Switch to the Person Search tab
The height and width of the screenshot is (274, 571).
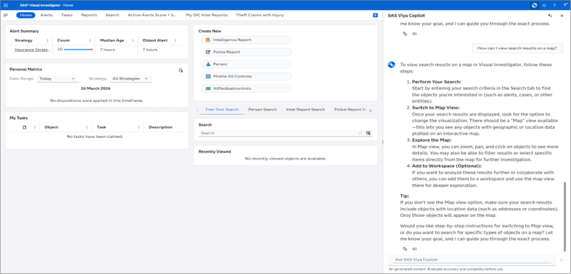pos(263,109)
